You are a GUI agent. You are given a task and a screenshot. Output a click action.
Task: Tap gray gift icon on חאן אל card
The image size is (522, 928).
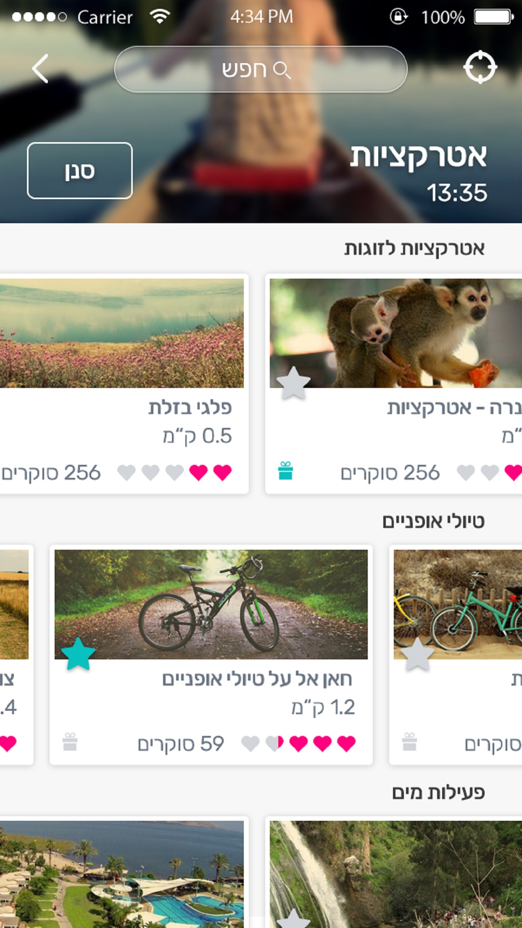coord(70,742)
